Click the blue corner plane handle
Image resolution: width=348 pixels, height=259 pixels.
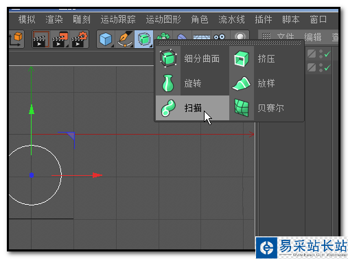(70, 136)
